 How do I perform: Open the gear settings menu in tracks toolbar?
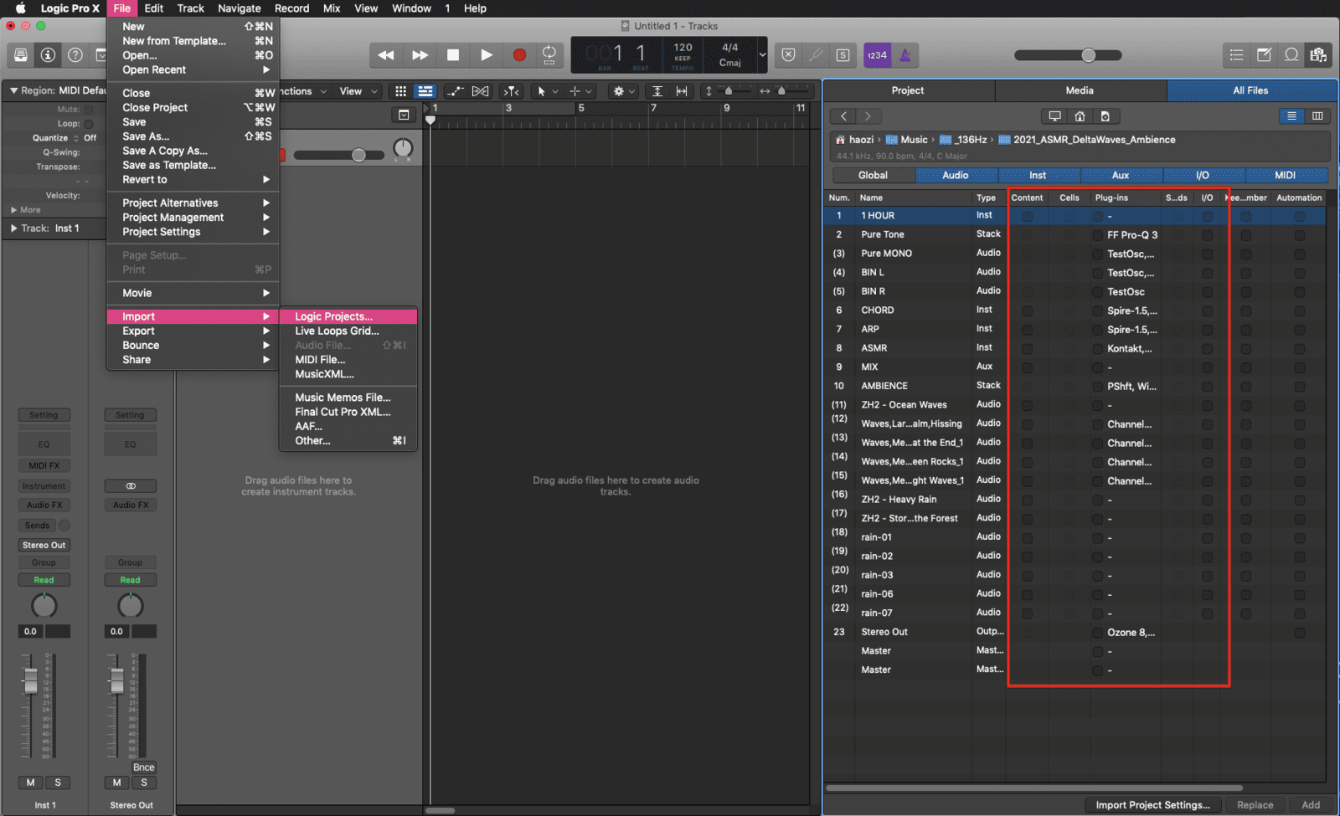tap(624, 91)
